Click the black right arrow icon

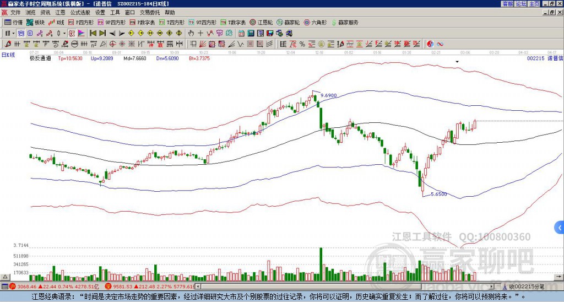point(122,34)
